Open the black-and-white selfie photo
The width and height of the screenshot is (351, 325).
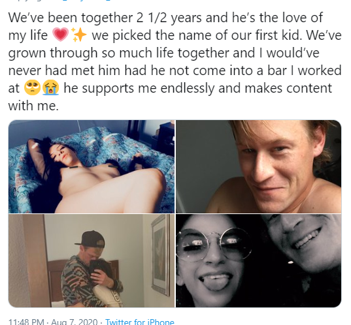[259, 260]
